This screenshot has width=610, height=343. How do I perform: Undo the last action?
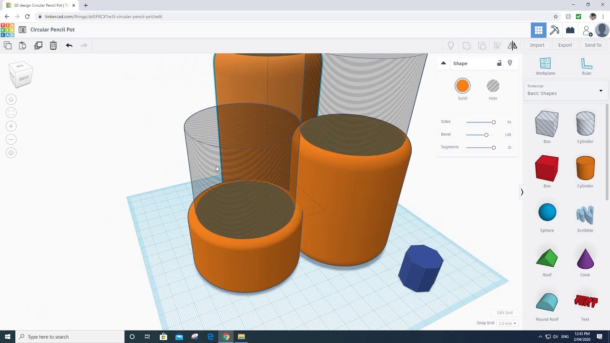coord(69,45)
